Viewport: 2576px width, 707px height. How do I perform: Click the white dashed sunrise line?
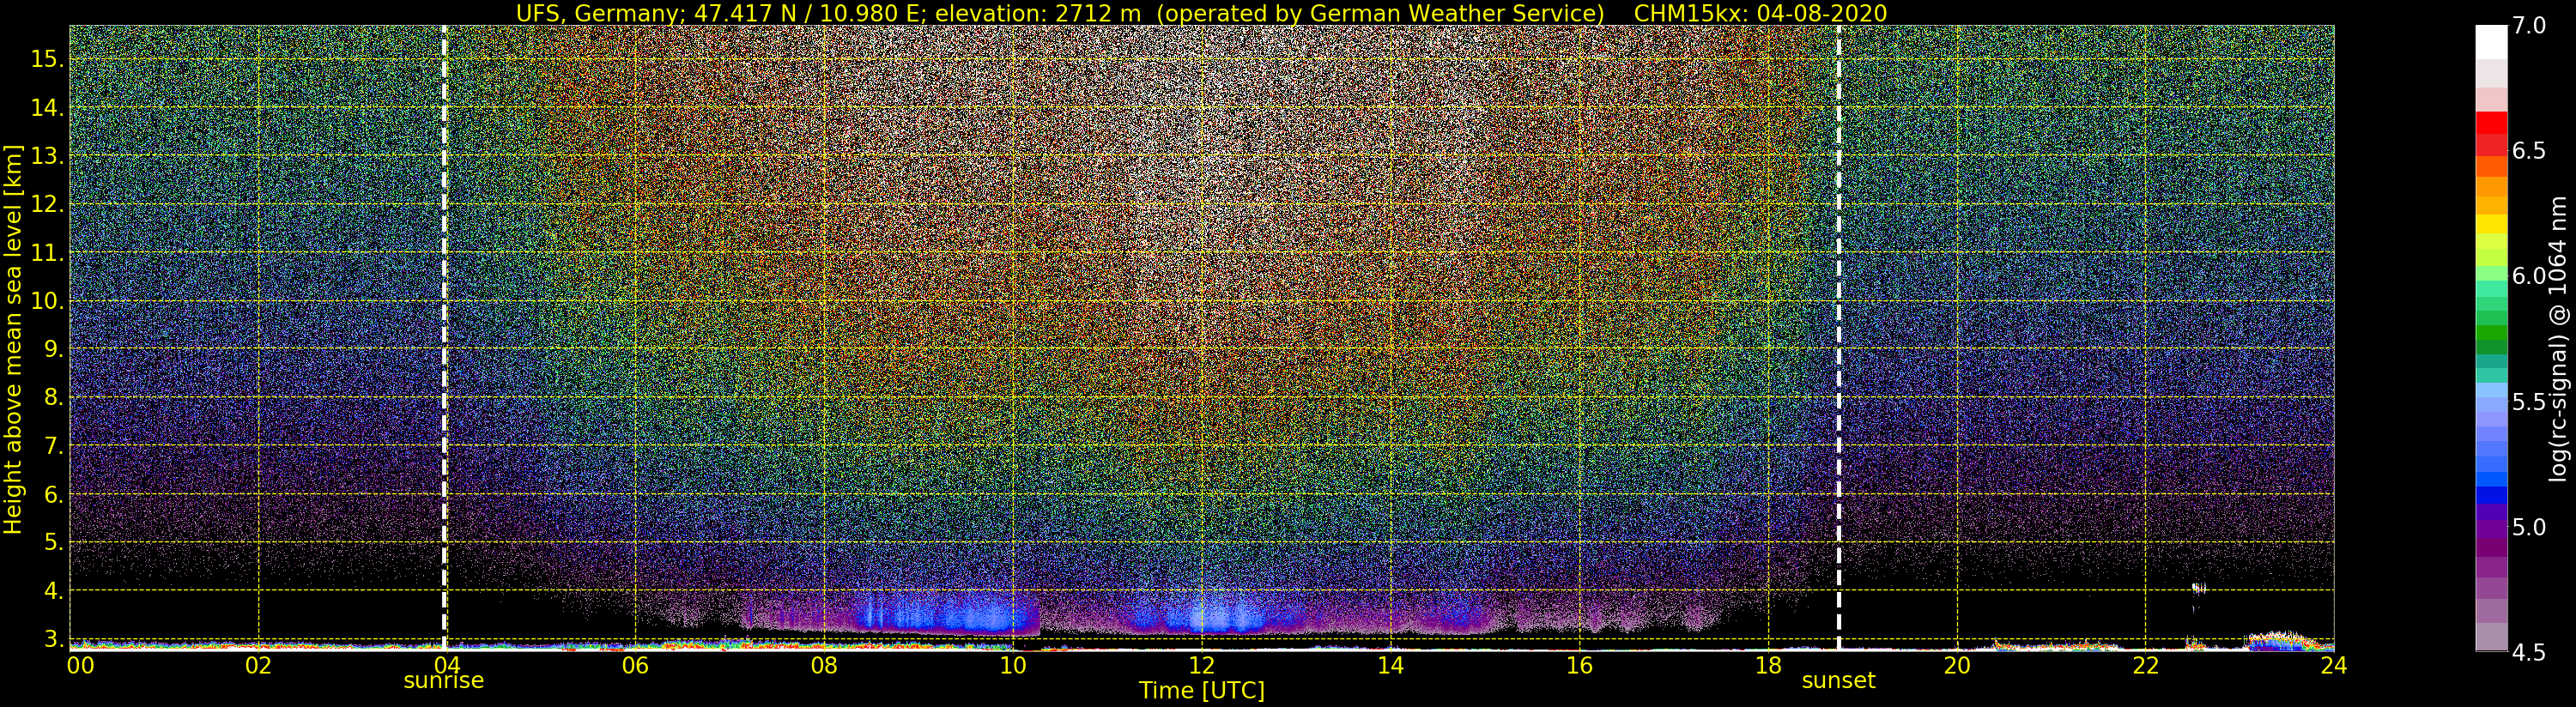point(444,338)
